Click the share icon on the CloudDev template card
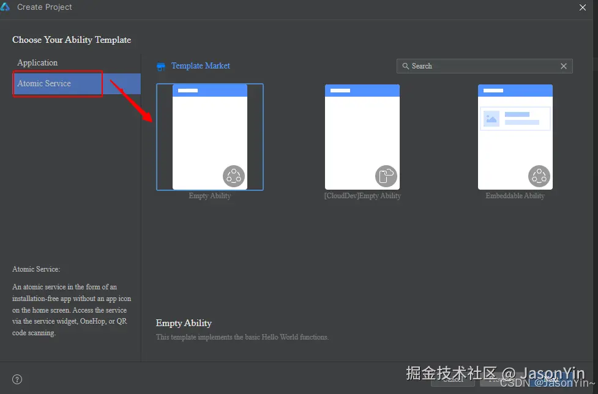Image resolution: width=598 pixels, height=394 pixels. coord(386,176)
